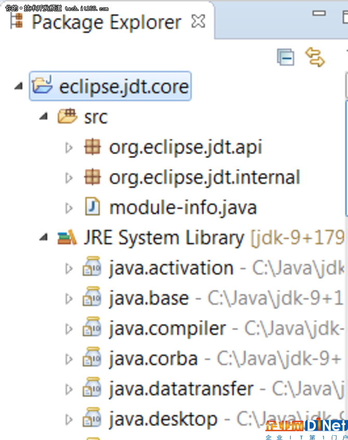Click the java.corba jar icon
The image size is (348, 440).
(x=92, y=357)
